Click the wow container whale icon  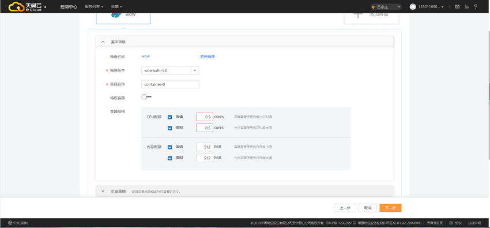pyautogui.click(x=116, y=15)
